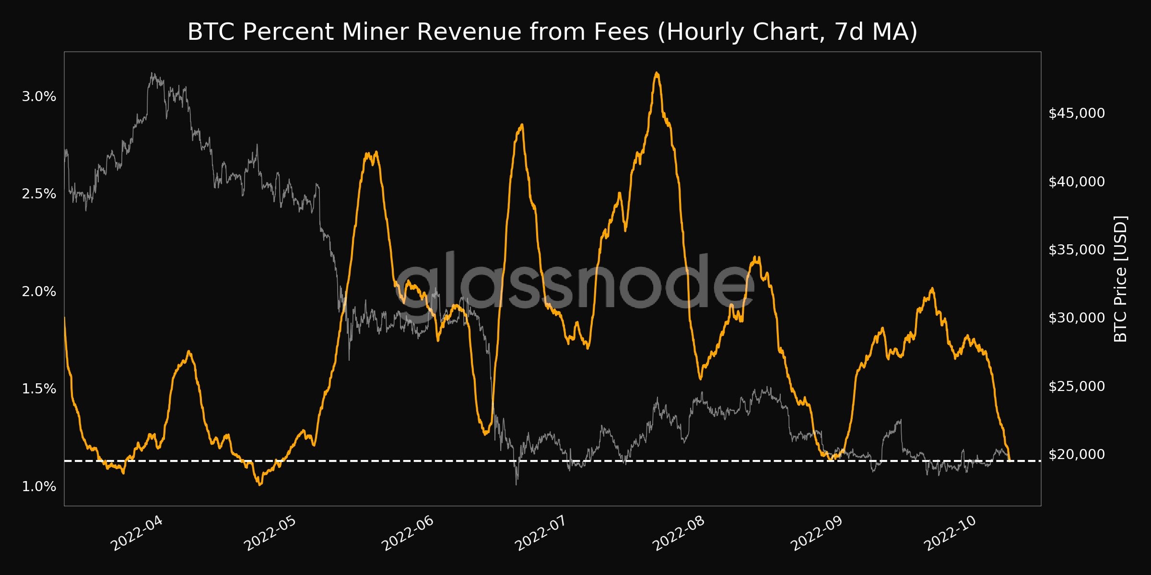Click the 1.0% y-axis label
Screen dimensions: 1151x575
pyautogui.click(x=39, y=486)
